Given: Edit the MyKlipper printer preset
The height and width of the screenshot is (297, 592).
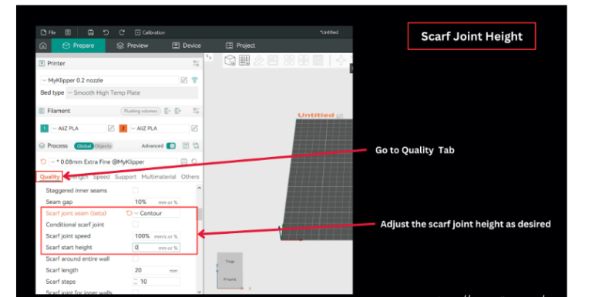Looking at the screenshot, I should (x=184, y=80).
